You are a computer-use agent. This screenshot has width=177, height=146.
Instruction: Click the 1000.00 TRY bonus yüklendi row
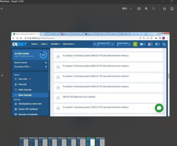pyautogui.click(x=108, y=98)
